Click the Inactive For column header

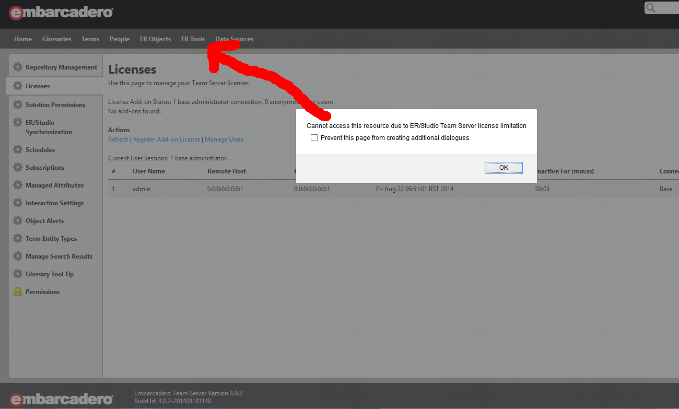click(x=565, y=171)
